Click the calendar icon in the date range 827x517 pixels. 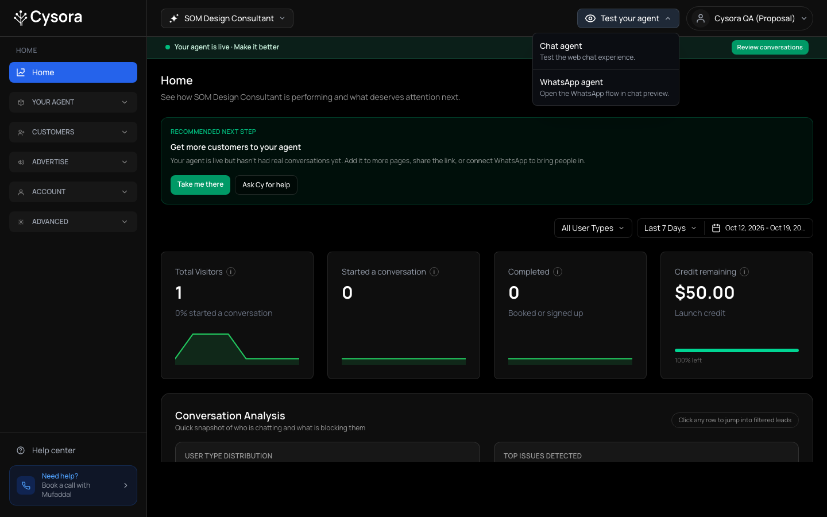click(x=716, y=228)
